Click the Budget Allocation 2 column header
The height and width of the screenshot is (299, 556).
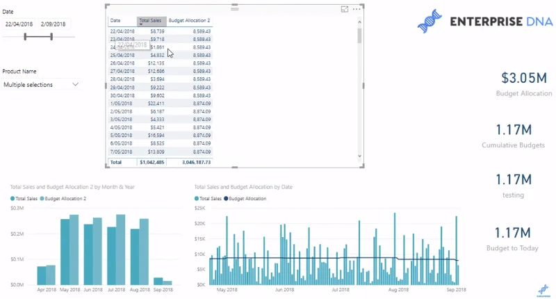coord(189,21)
